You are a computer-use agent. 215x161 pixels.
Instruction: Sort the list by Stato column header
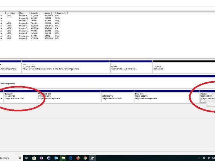pyautogui.click(x=24, y=13)
